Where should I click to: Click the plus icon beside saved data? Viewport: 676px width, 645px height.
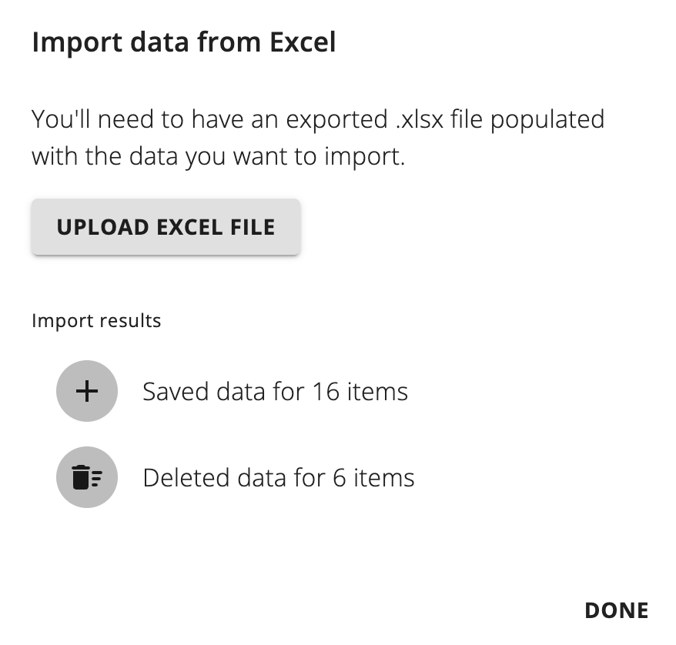(87, 391)
